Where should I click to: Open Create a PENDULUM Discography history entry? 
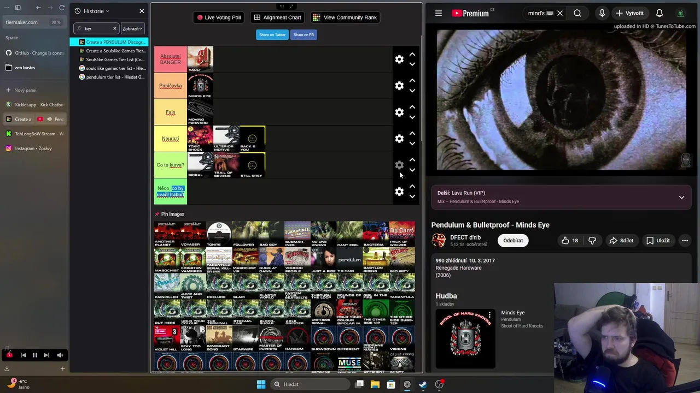(109, 42)
